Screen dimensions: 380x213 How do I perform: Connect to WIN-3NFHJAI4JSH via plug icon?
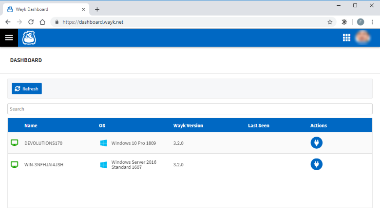317,164
